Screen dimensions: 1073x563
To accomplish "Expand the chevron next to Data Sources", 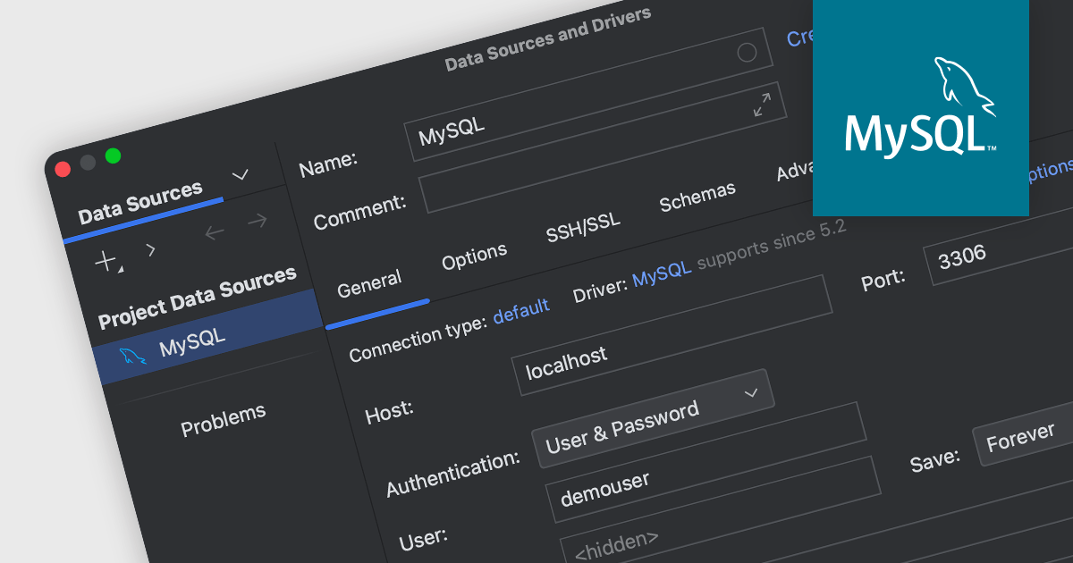I will pos(240,175).
